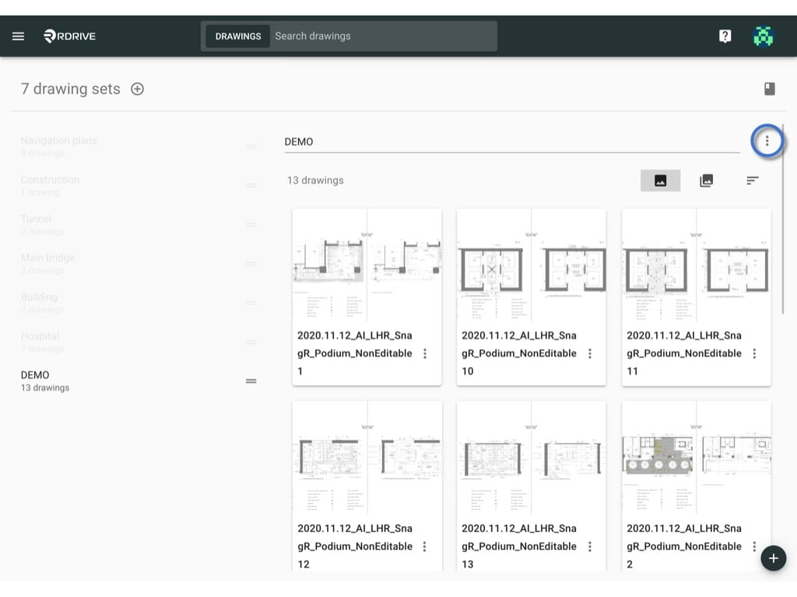This screenshot has height=597, width=797.
Task: Add a new drawing set with plus circle
Action: pyautogui.click(x=137, y=89)
